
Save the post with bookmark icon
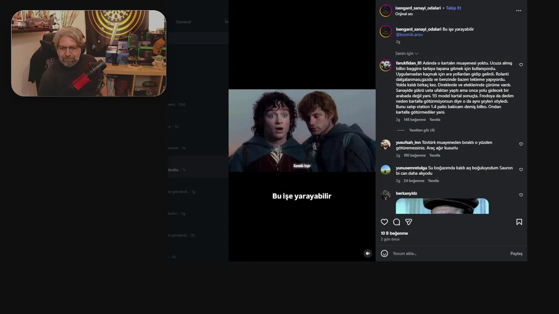pyautogui.click(x=519, y=222)
